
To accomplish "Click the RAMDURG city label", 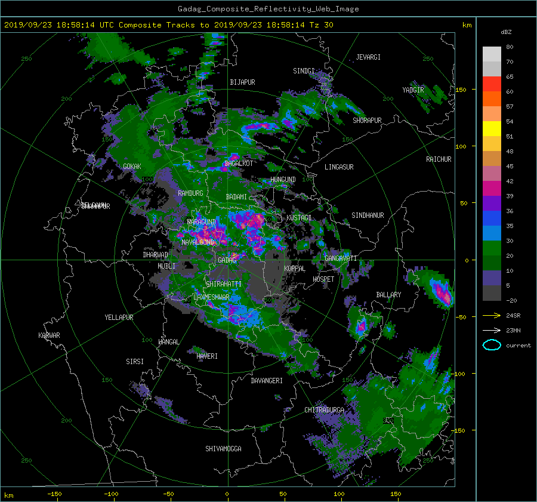I will coord(190,193).
